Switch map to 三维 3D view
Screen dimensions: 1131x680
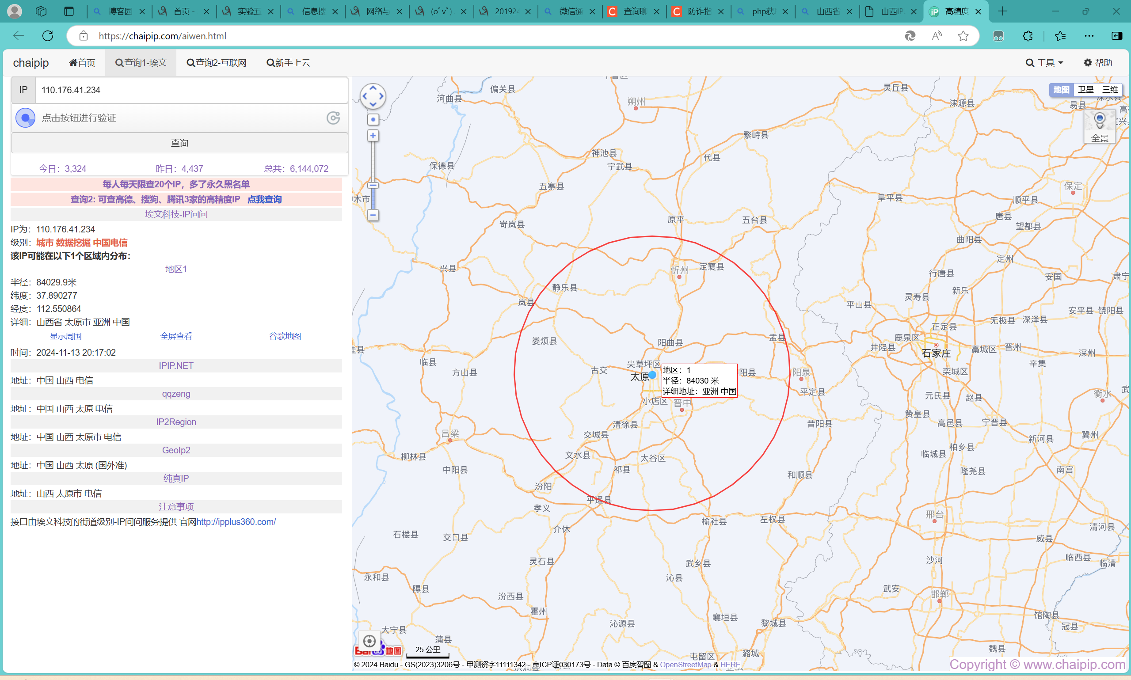1110,90
